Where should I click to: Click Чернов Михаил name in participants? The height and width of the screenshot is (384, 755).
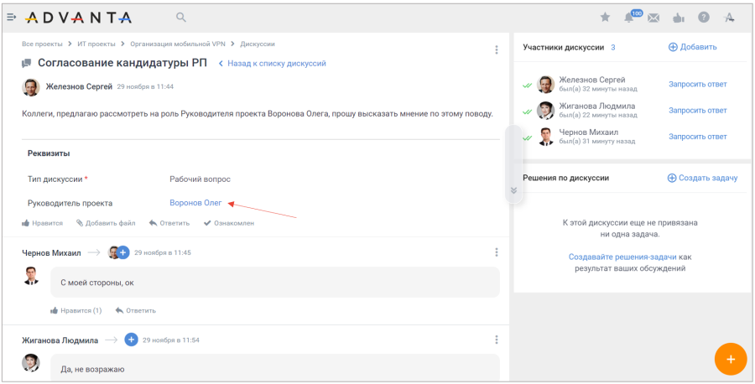point(588,132)
